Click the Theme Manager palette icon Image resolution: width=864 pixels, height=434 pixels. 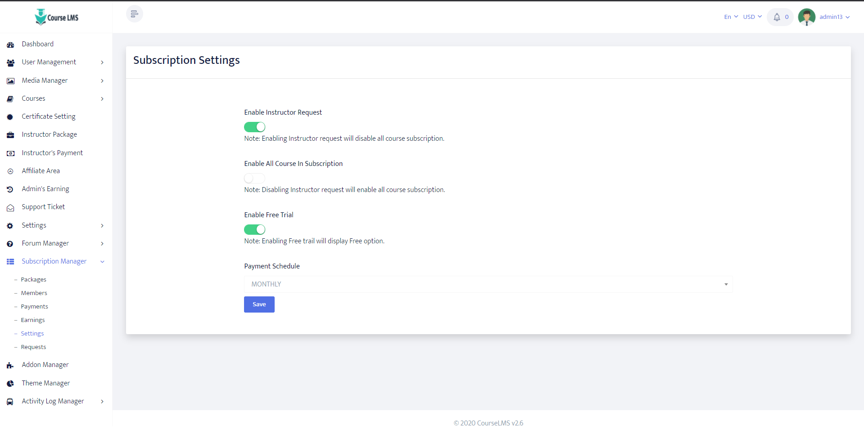[x=10, y=384]
